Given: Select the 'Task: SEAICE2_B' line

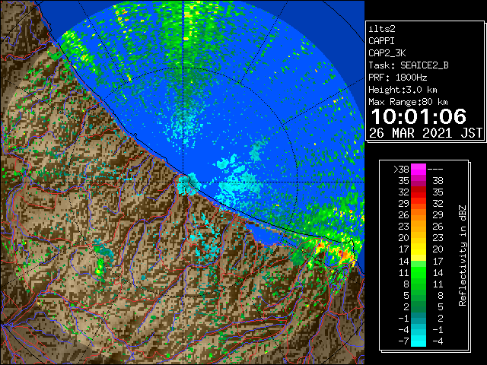Looking at the screenshot, I should [x=409, y=65].
